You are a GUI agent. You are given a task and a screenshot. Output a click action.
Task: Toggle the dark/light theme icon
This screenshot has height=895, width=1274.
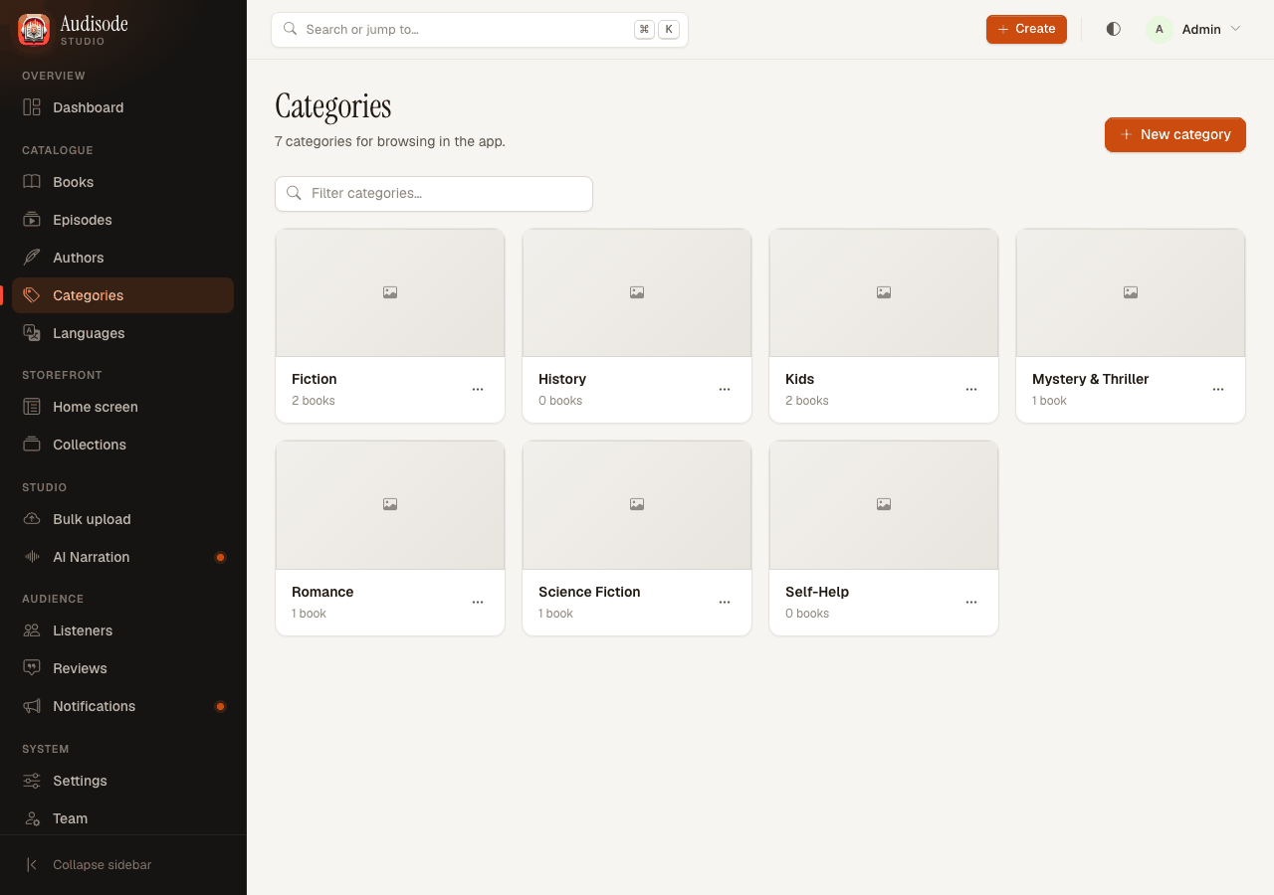(1114, 29)
